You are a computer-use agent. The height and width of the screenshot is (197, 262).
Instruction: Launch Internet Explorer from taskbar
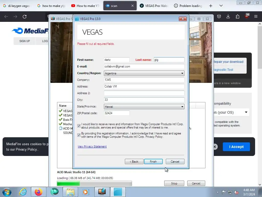(23, 192)
